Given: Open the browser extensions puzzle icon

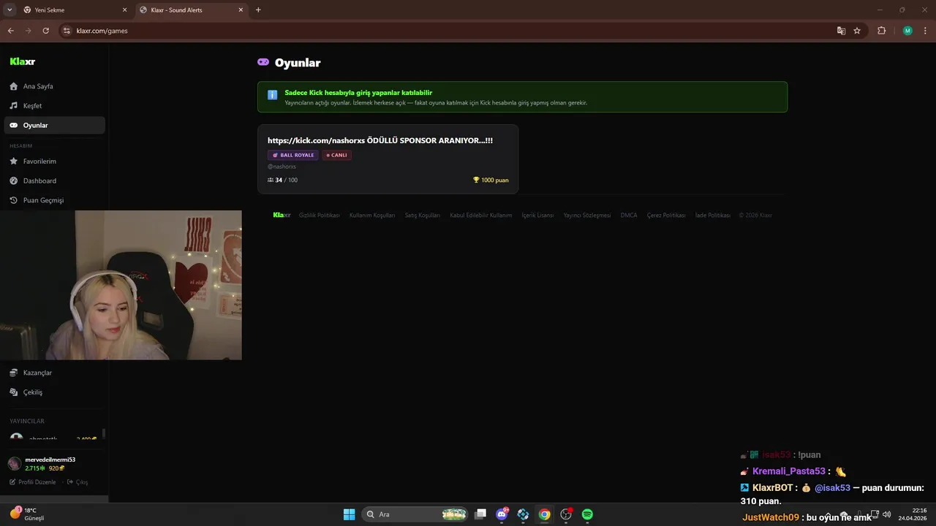Looking at the screenshot, I should (x=881, y=31).
